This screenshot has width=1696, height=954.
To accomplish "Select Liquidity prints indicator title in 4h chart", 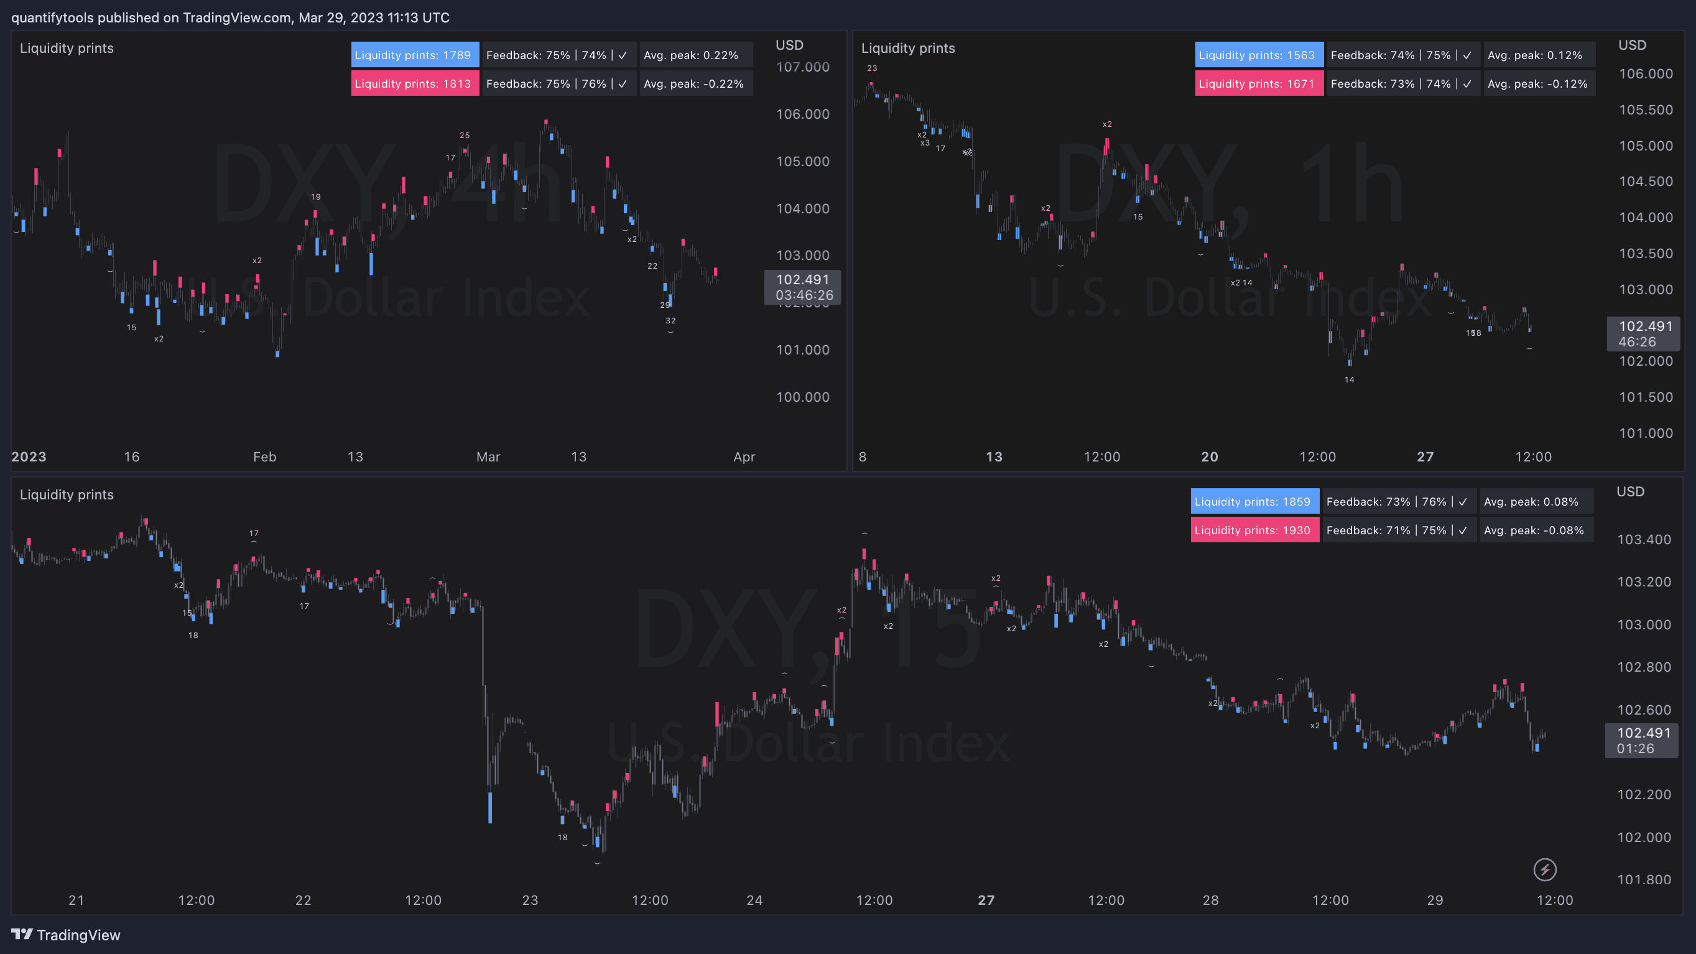I will pos(67,48).
